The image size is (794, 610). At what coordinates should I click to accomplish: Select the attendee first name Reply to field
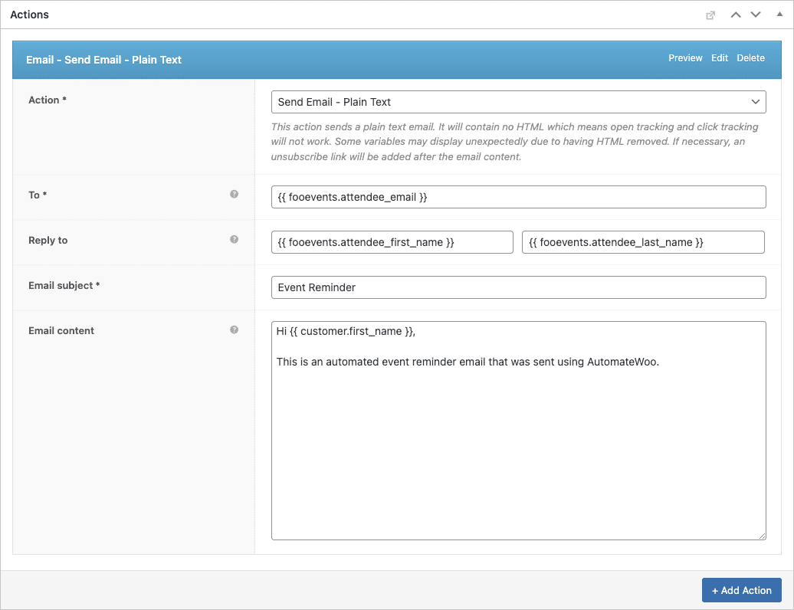tap(392, 241)
